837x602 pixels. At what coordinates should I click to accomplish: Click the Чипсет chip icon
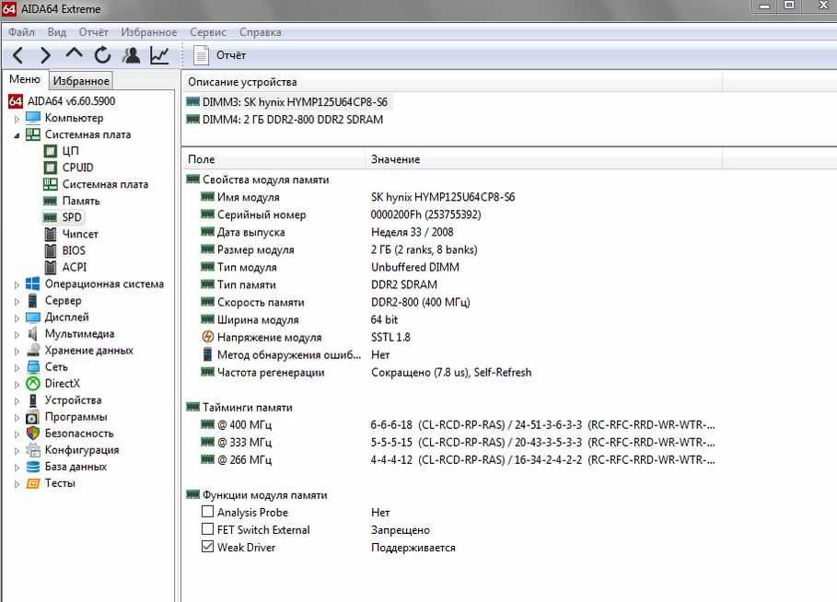click(50, 235)
